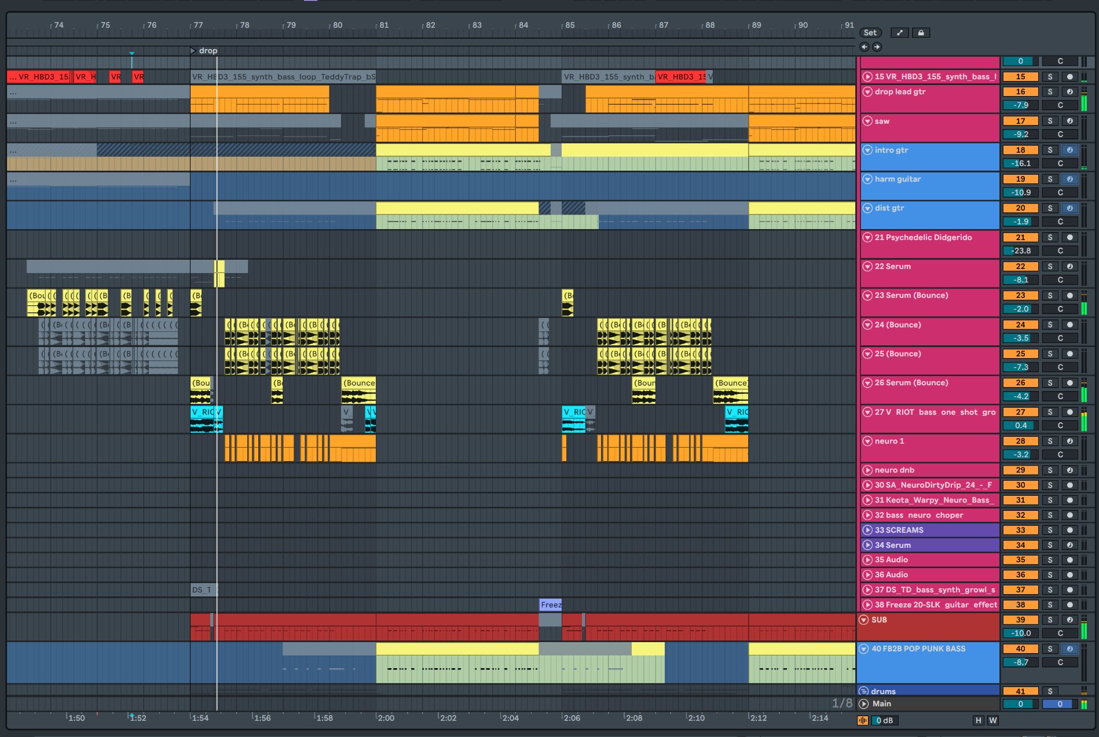Collapse the 21 Psychedelic Didgerido track
The image size is (1099, 737).
867,237
